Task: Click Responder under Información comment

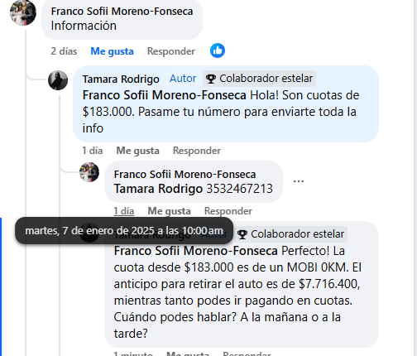Action: 171,51
